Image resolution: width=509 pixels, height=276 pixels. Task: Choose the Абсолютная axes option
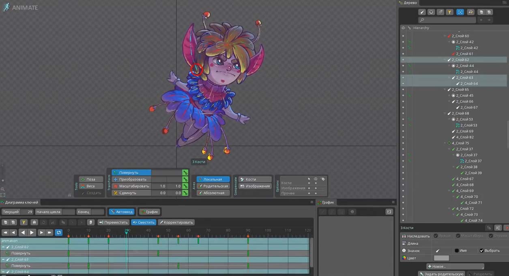click(213, 193)
